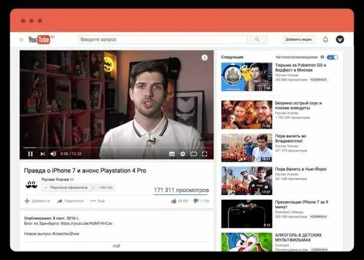Open the 'Пора валить во Владивосток!' thumbnail
Viewport: 364px width, 260px height.
(247, 148)
